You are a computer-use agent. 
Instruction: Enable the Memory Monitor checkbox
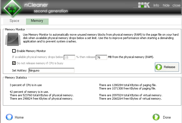(x=14, y=51)
